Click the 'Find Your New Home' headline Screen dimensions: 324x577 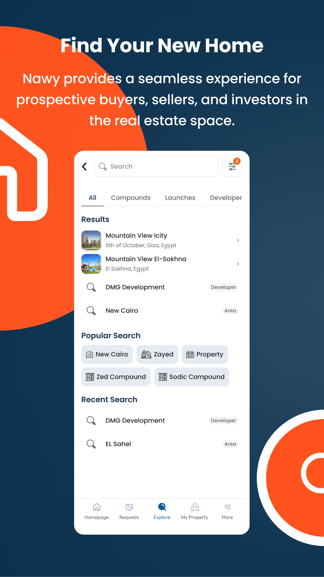(162, 45)
